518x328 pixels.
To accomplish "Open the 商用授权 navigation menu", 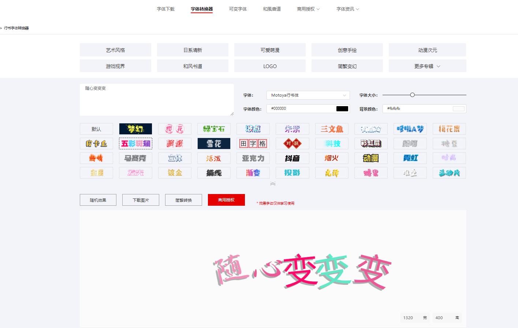I will [308, 9].
